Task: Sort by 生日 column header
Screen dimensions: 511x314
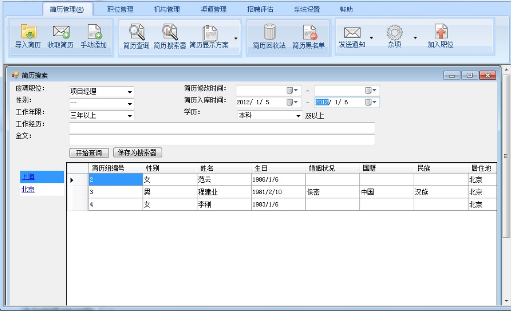Action: (278, 168)
